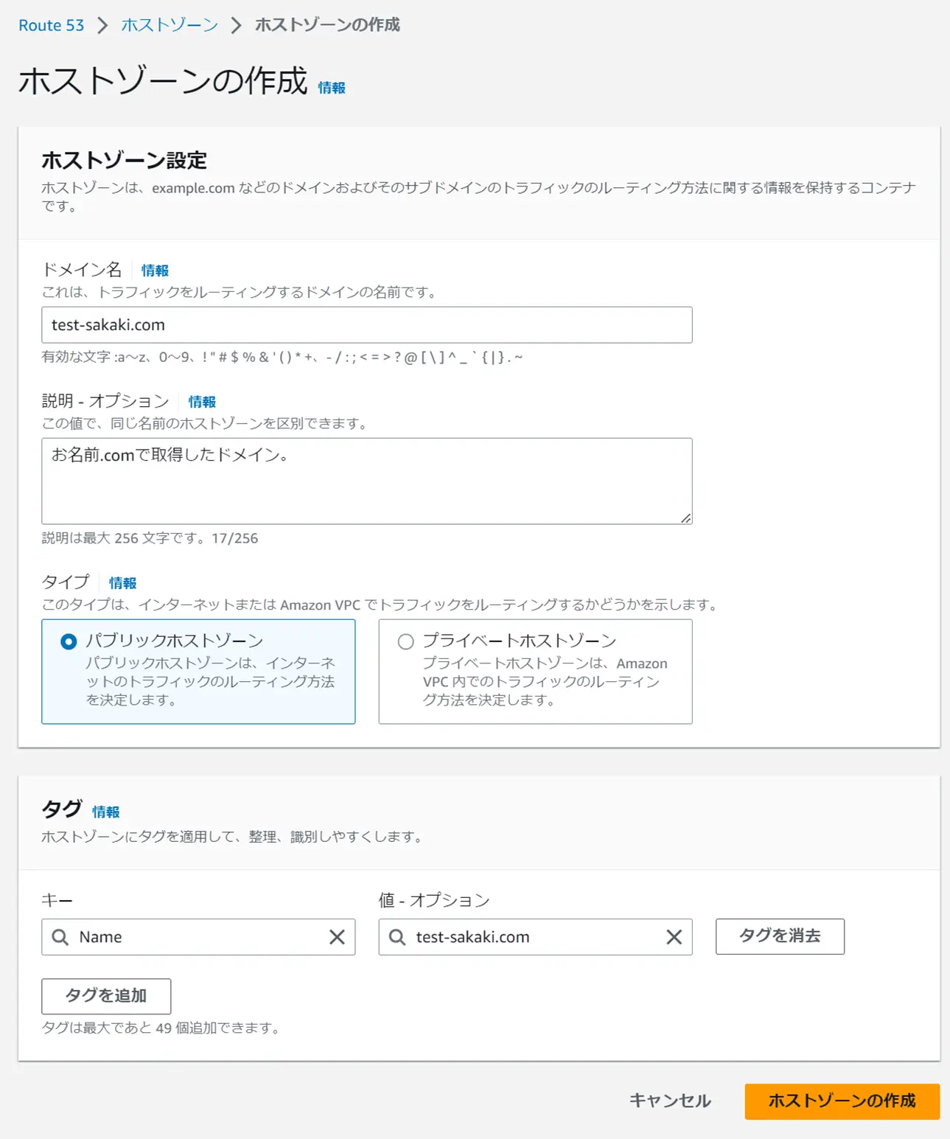Click the tag value field test-sakaki.com
The width and height of the screenshot is (950, 1139).
[535, 937]
